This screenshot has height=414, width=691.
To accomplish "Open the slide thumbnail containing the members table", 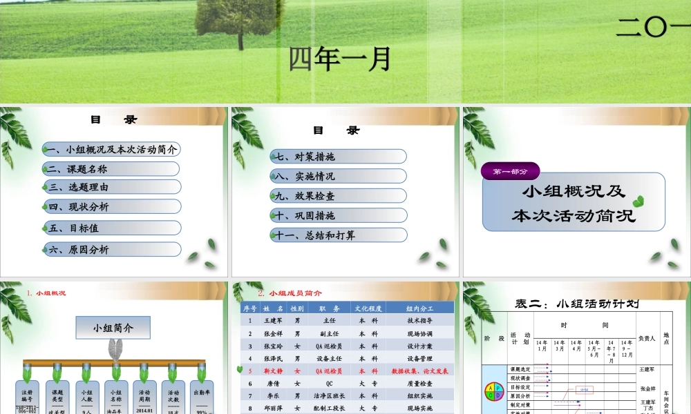I will [345, 348].
